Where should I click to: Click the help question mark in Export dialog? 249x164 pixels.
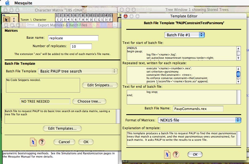(x=42, y=142)
